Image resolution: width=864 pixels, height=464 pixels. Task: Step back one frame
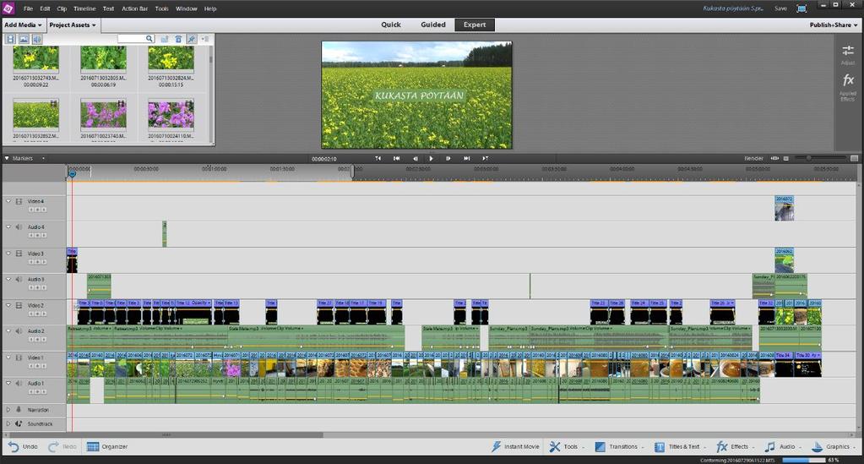[x=415, y=158]
